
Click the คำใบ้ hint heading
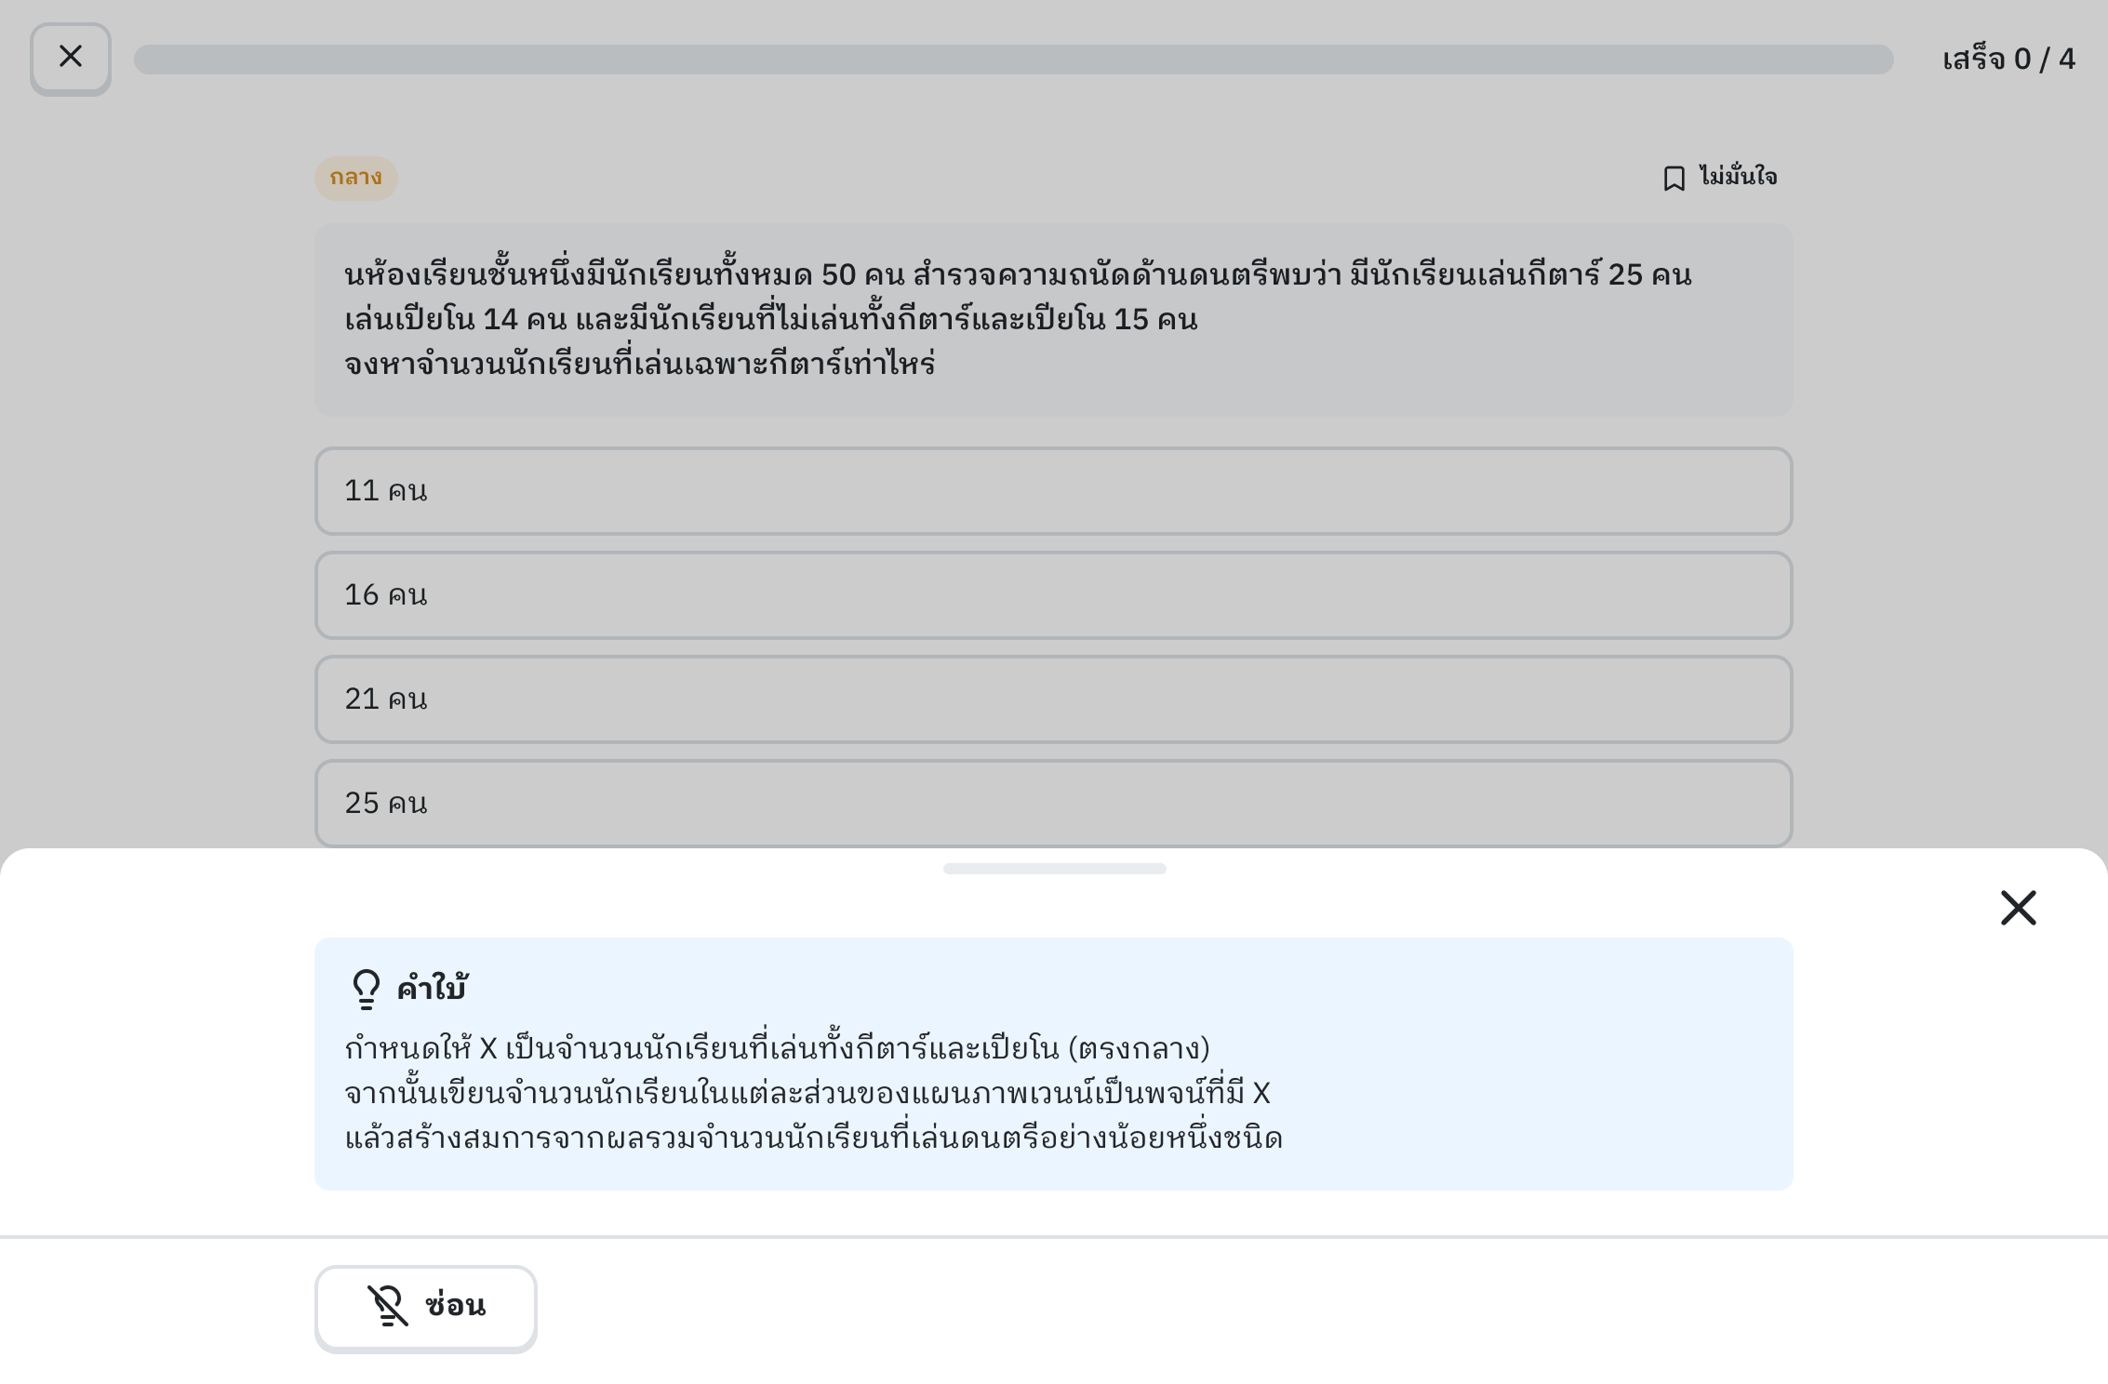click(432, 988)
